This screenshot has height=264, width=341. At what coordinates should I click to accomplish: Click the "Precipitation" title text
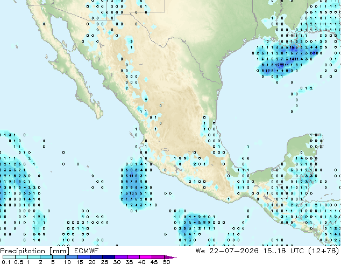click(23, 251)
